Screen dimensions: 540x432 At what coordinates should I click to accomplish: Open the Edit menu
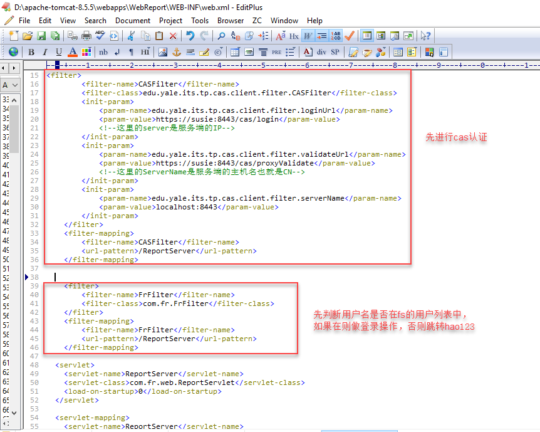point(44,21)
